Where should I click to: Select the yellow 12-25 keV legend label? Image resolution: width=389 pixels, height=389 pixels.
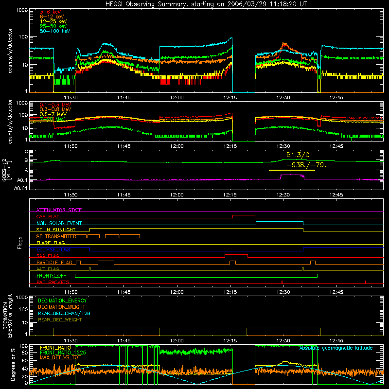click(x=53, y=21)
